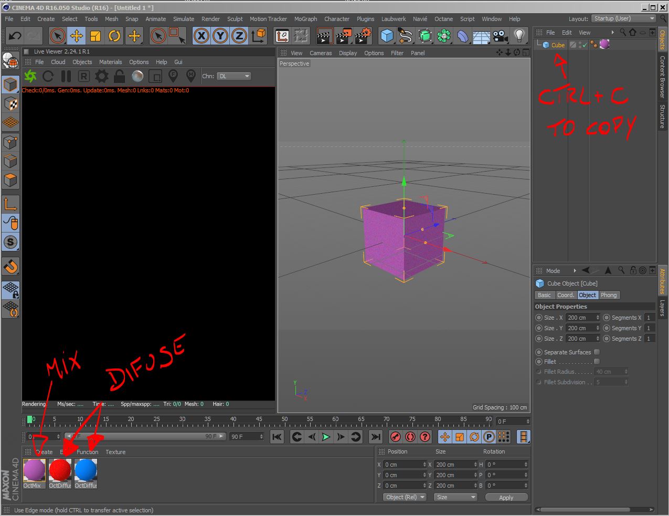Add floor environment object icon
Viewport: 669px width, 516px height.
481,36
